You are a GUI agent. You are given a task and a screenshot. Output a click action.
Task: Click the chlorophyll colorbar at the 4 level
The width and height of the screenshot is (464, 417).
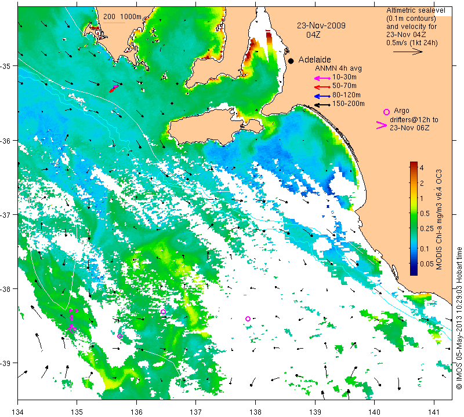tap(414, 167)
